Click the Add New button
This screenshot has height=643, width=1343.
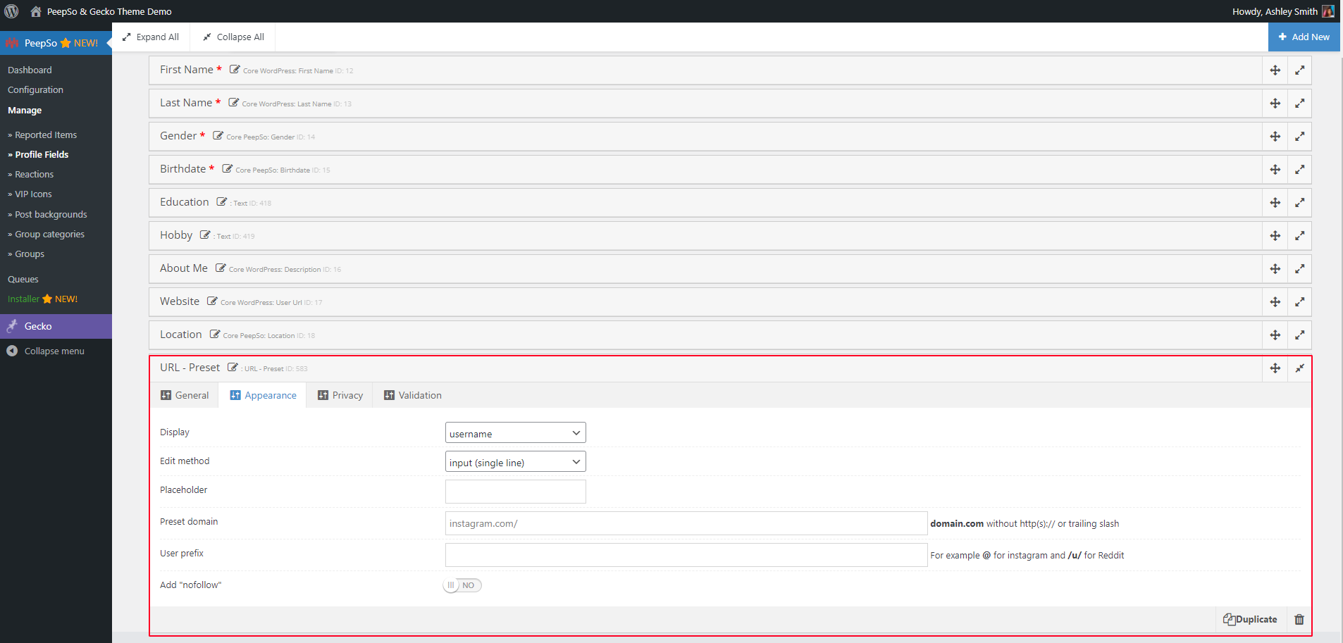[1304, 37]
